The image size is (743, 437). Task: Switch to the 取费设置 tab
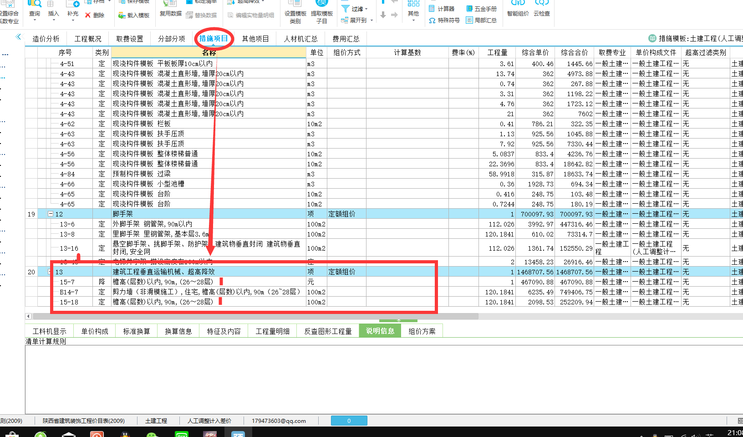[130, 39]
